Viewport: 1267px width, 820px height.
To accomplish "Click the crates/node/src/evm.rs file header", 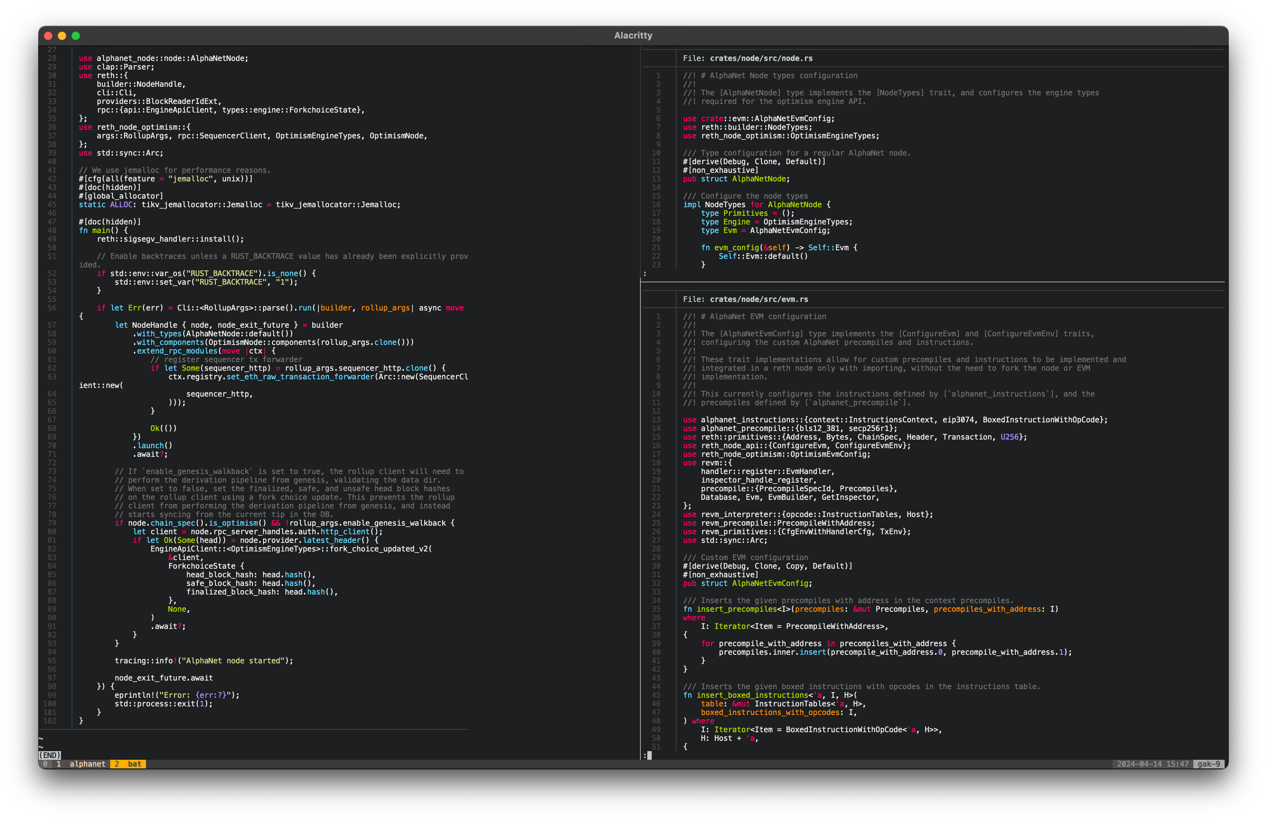I will (x=758, y=299).
